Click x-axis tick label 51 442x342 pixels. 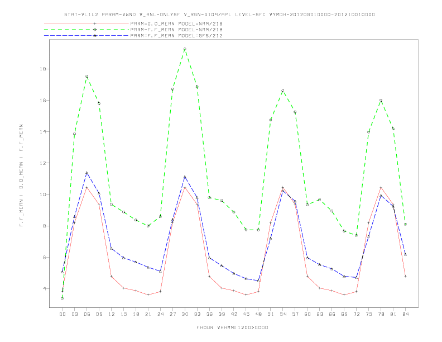coord(271,314)
